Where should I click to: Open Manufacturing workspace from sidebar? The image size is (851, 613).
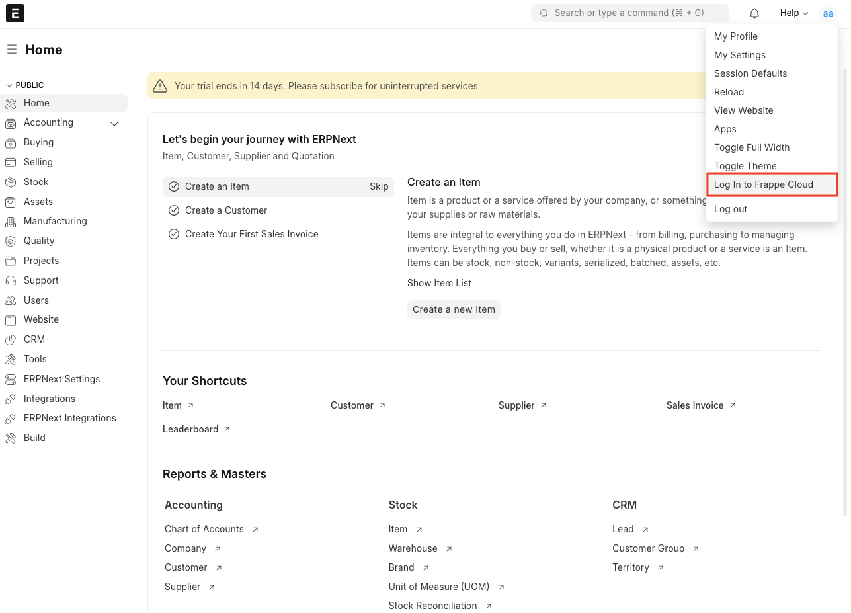click(55, 221)
